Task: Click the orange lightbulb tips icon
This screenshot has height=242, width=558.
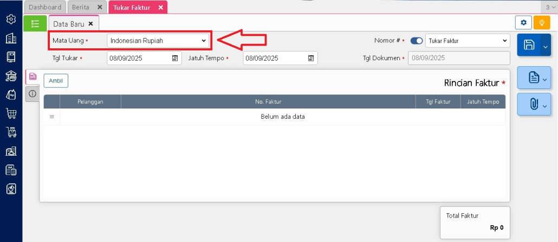Action: pos(541,22)
